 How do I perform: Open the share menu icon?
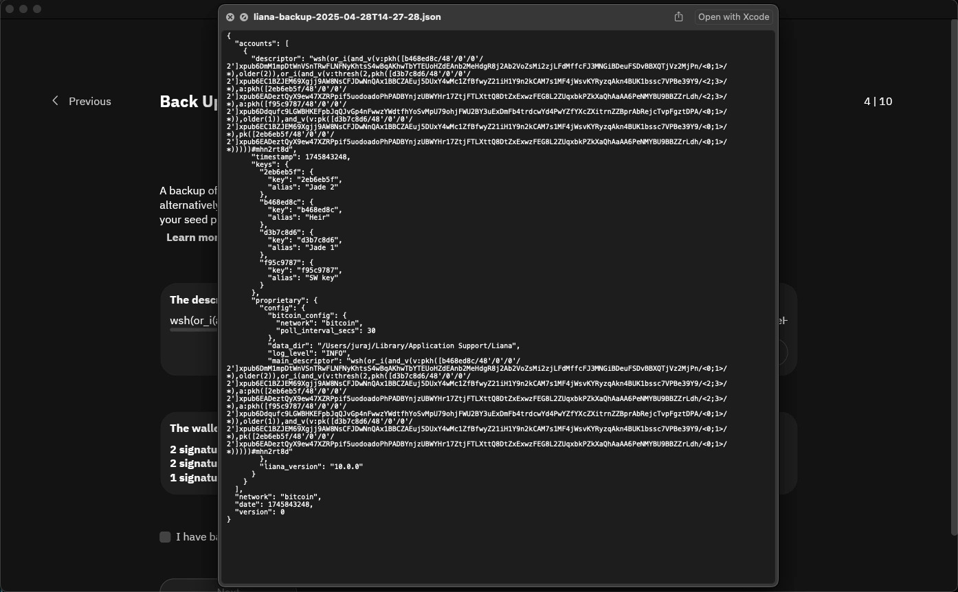678,16
